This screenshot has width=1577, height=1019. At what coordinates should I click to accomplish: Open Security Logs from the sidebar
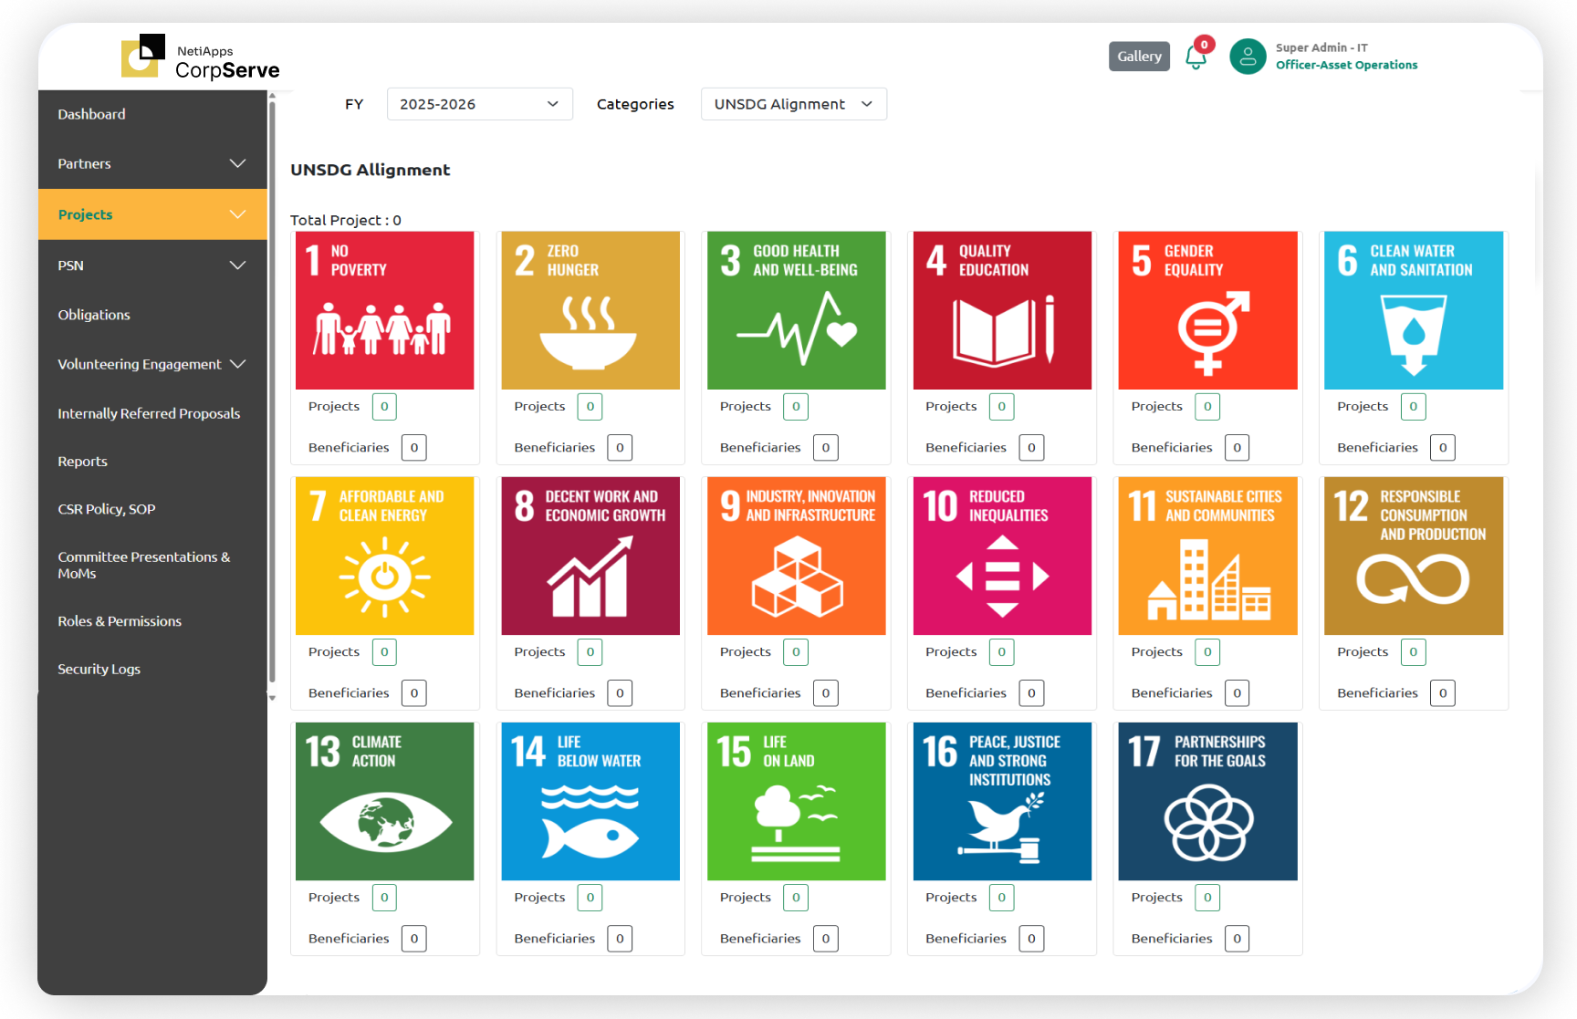[99, 669]
